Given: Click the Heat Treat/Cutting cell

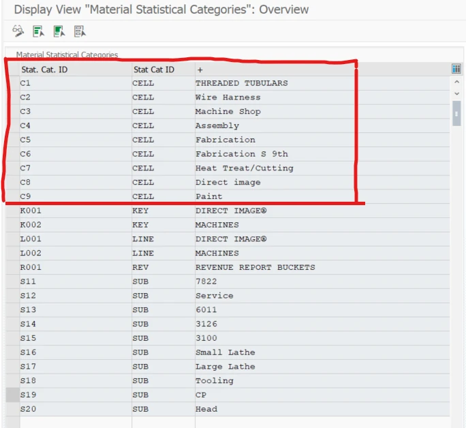Looking at the screenshot, I should tap(322, 168).
